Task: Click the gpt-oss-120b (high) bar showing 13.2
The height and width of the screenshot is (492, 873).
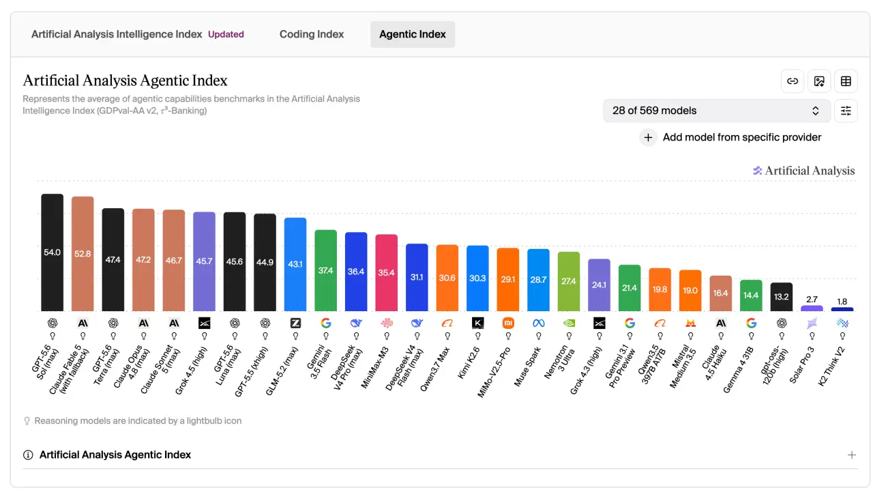Action: pyautogui.click(x=782, y=297)
